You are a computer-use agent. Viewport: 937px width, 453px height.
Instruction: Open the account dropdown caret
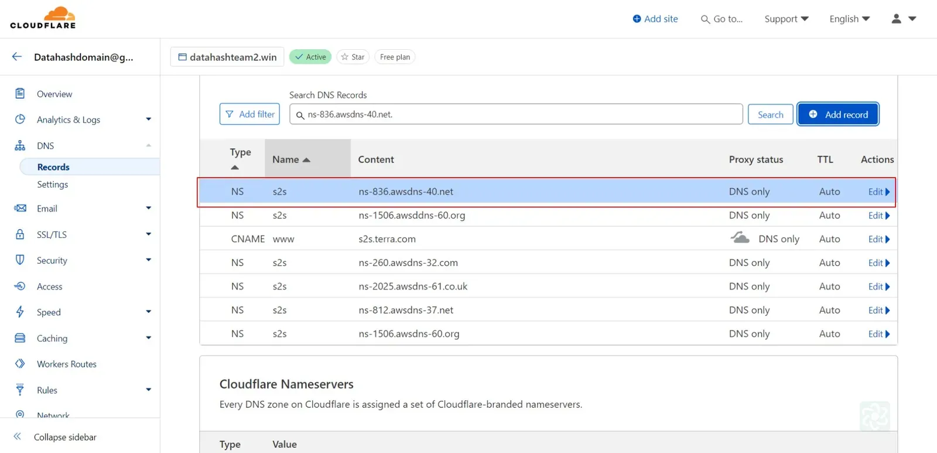click(912, 19)
